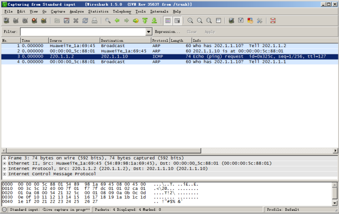Image resolution: width=339 pixels, height=214 pixels.
Task: Click the help lifebuoy toolbar icon
Action: pyautogui.click(x=273, y=21)
